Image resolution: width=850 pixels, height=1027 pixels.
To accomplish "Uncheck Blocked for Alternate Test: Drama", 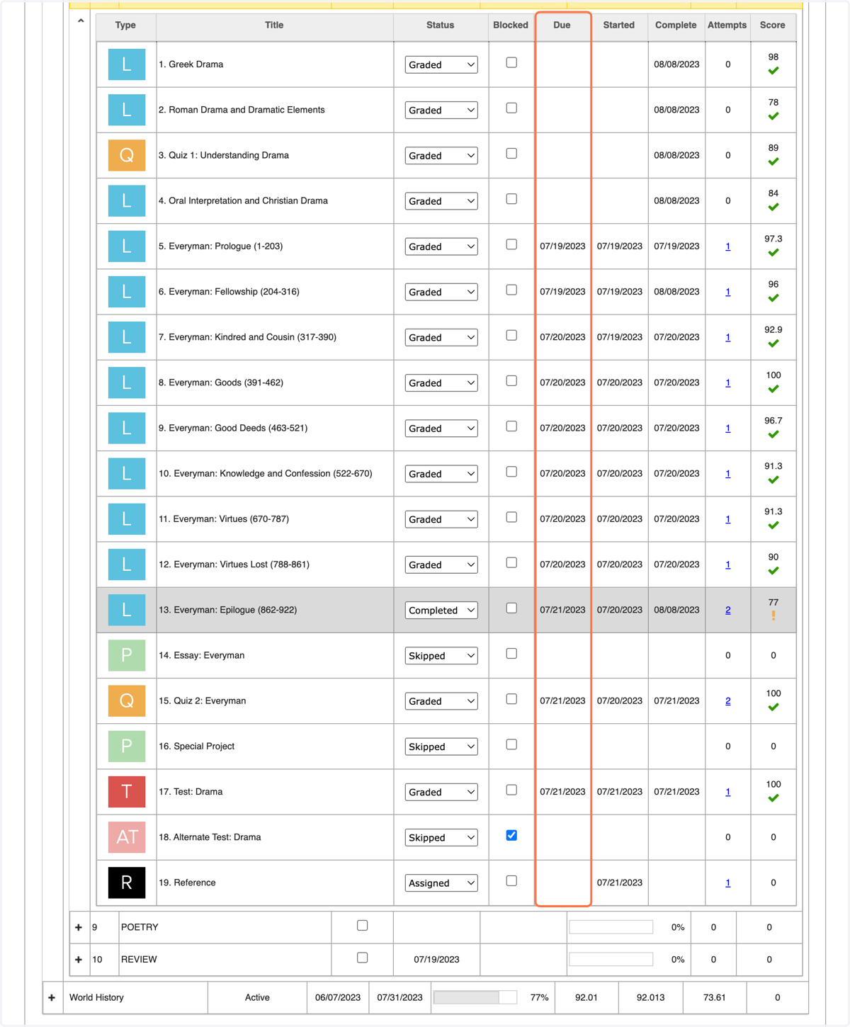I will pos(511,836).
